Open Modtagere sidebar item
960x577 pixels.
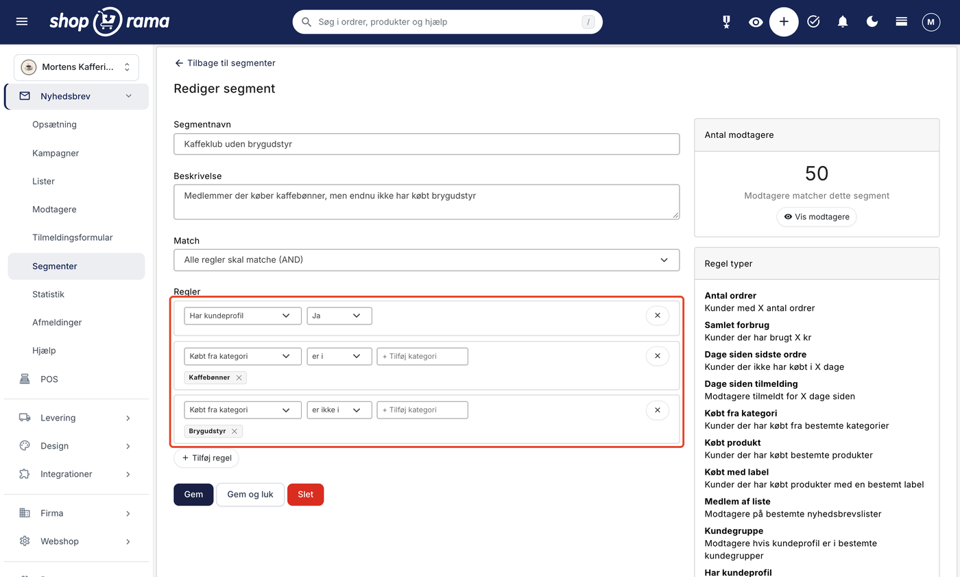(54, 209)
